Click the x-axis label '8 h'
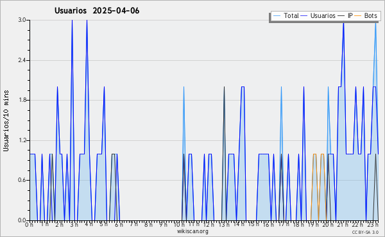 pos(148,225)
